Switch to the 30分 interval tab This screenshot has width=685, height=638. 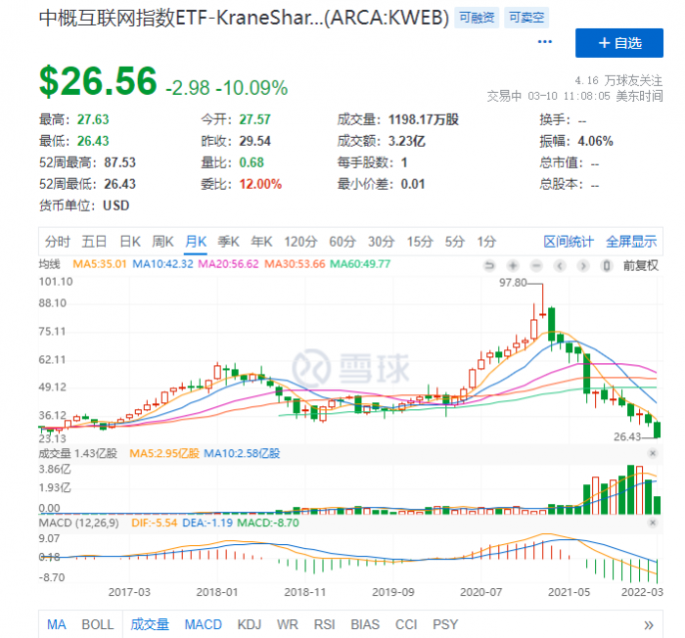(x=381, y=242)
